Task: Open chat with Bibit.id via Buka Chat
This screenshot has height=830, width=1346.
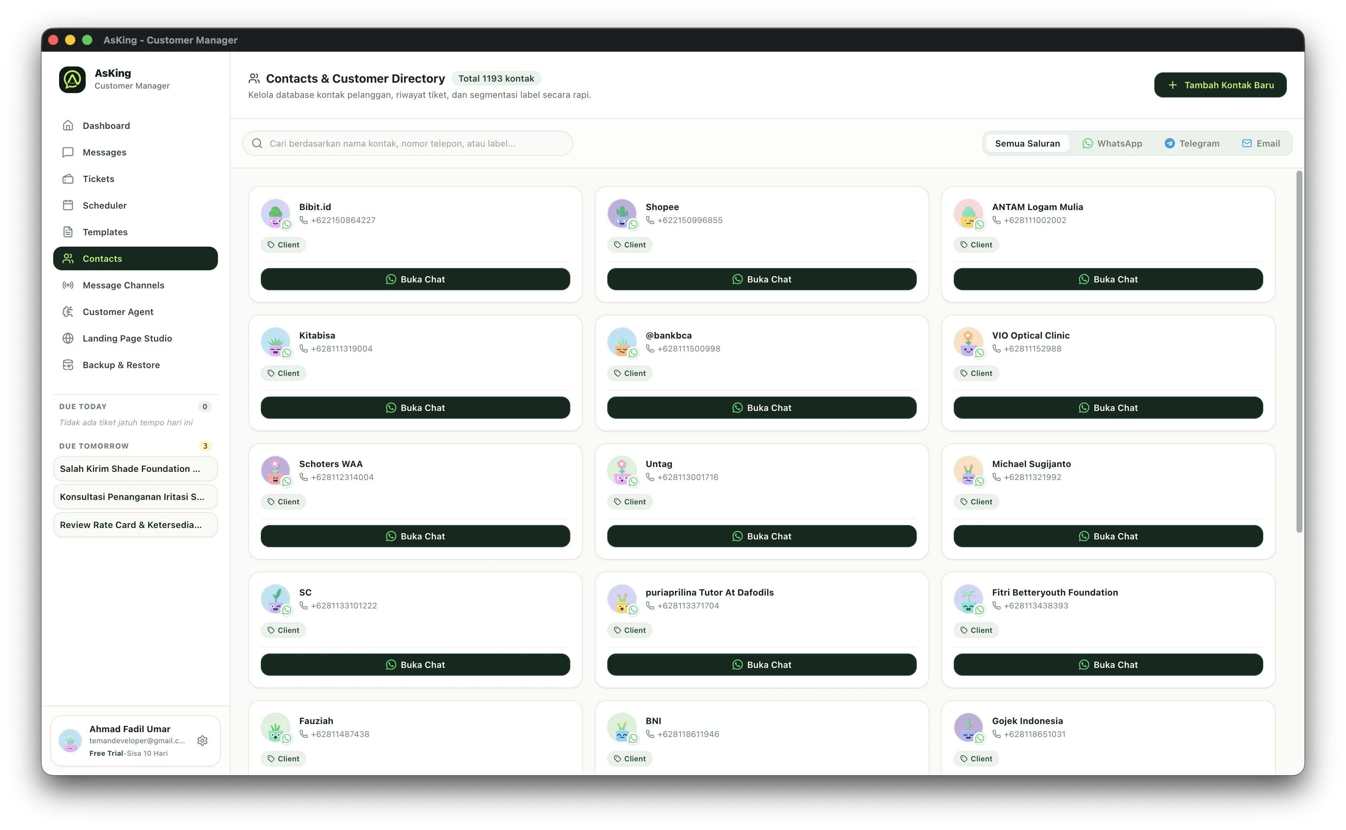Action: pos(415,279)
